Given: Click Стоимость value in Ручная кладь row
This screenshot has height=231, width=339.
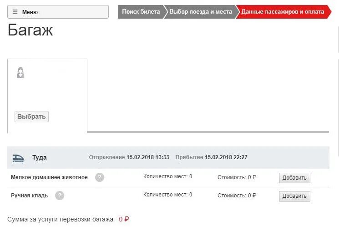Looking at the screenshot, I should click(237, 196).
